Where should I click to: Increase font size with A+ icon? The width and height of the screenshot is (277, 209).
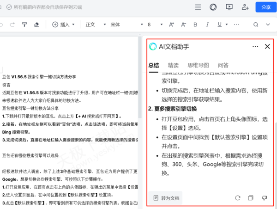[x=171, y=25]
